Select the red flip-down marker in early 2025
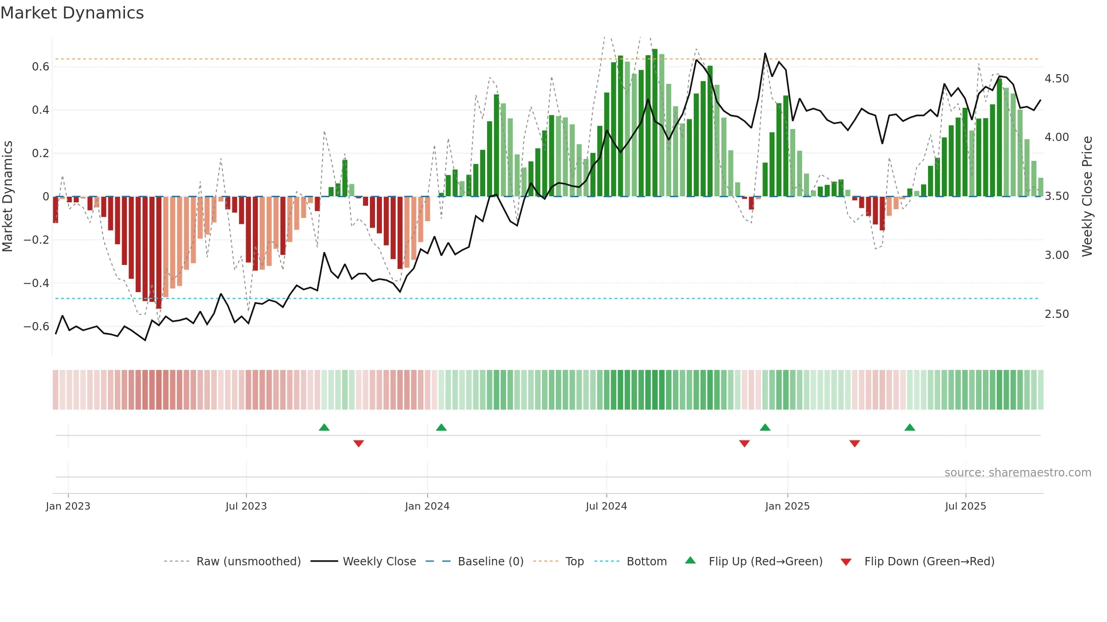Viewport: 1107px width, 622px height. tap(855, 444)
